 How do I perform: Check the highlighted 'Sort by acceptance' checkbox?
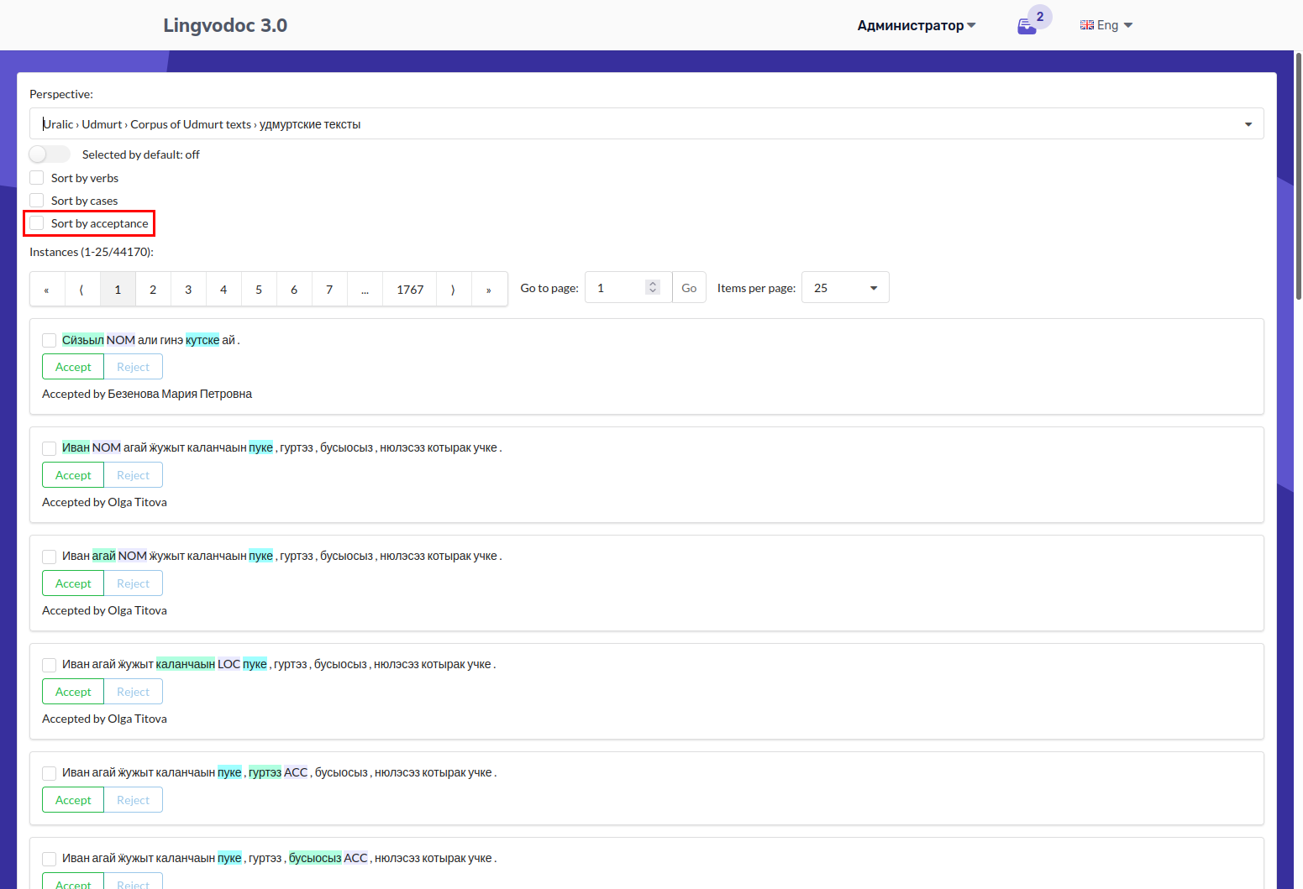[36, 222]
